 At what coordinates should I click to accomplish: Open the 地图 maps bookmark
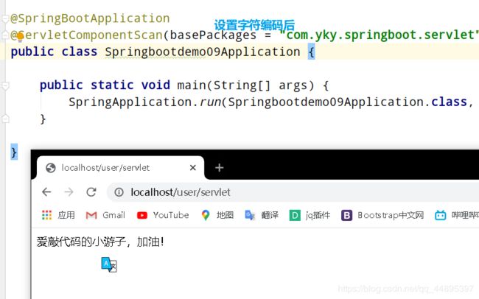tap(217, 215)
